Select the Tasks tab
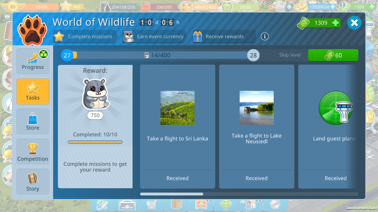Image resolution: width=378 pixels, height=212 pixels. pos(33,92)
